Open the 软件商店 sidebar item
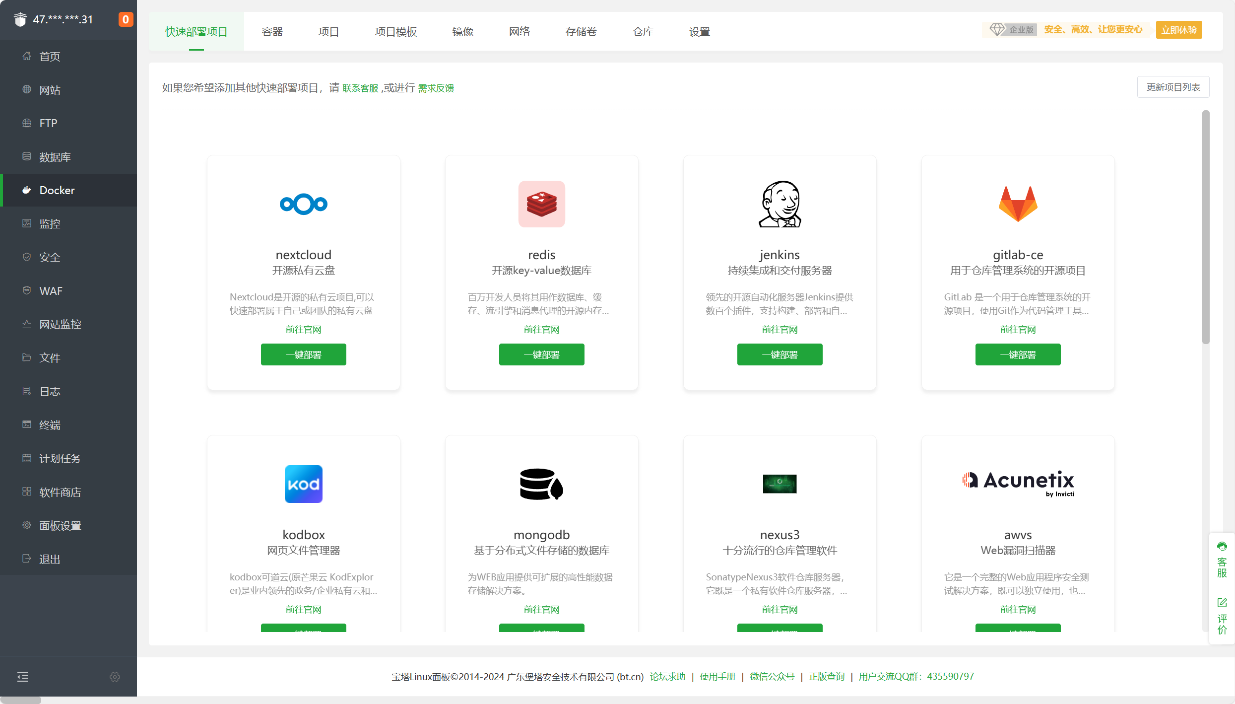The height and width of the screenshot is (704, 1235). pyautogui.click(x=68, y=492)
